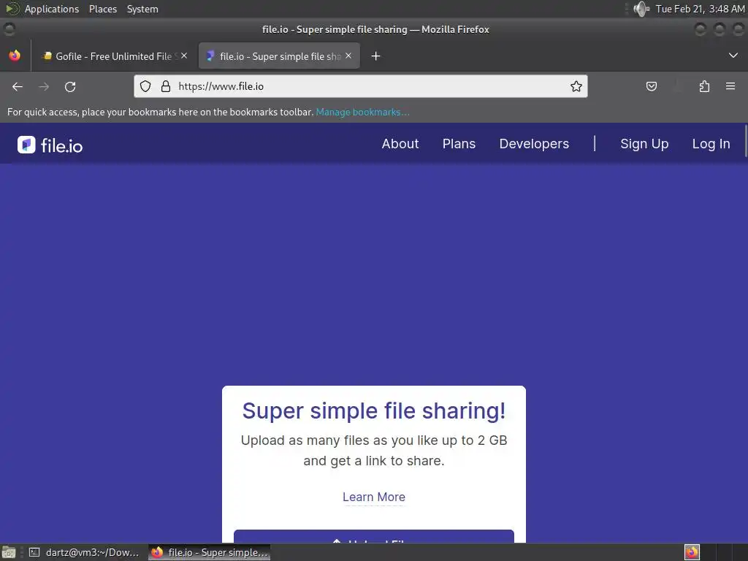Click the browser back arrow

(18, 87)
